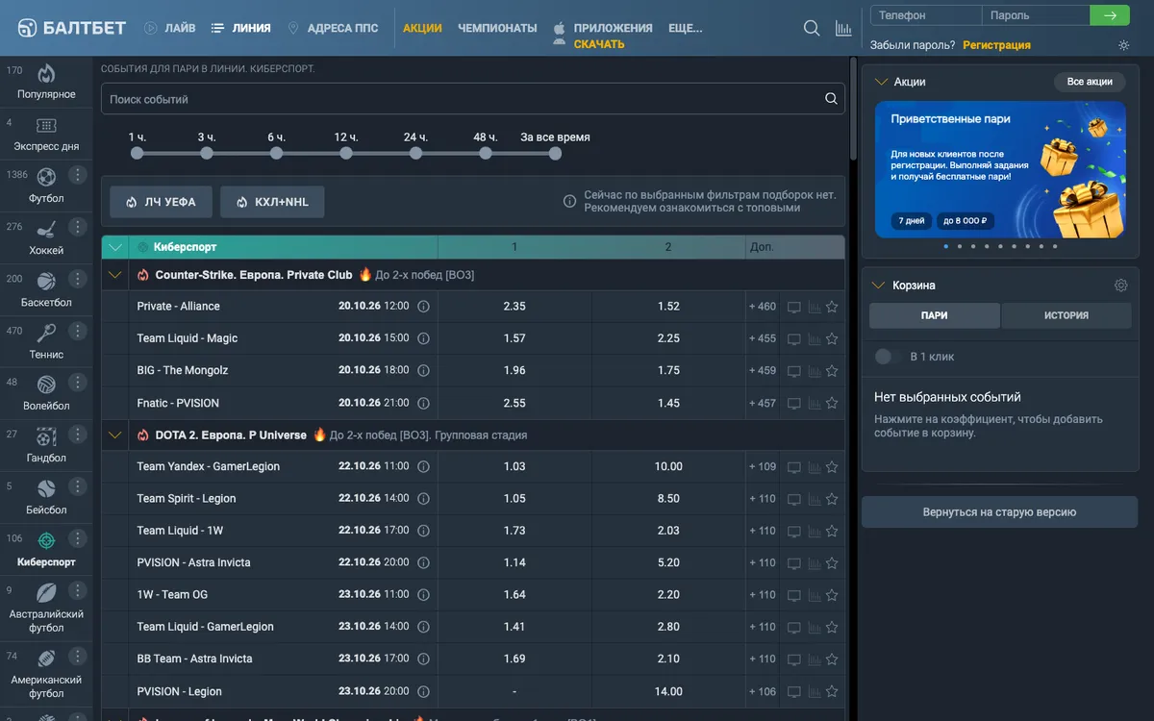Viewport: 1154px width, 721px height.
Task: Collapse Counter-Strike Private Club league
Action: [115, 275]
